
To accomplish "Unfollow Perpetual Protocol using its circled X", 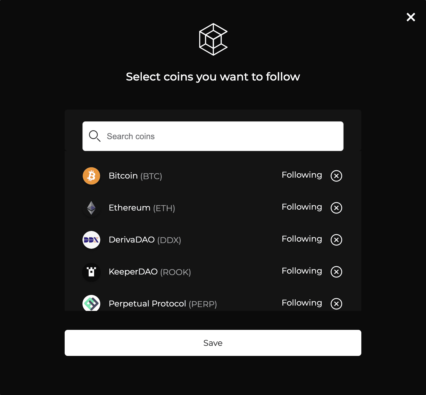I will click(336, 304).
